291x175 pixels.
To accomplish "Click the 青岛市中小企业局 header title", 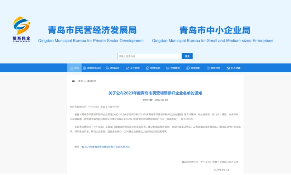I will (x=215, y=30).
